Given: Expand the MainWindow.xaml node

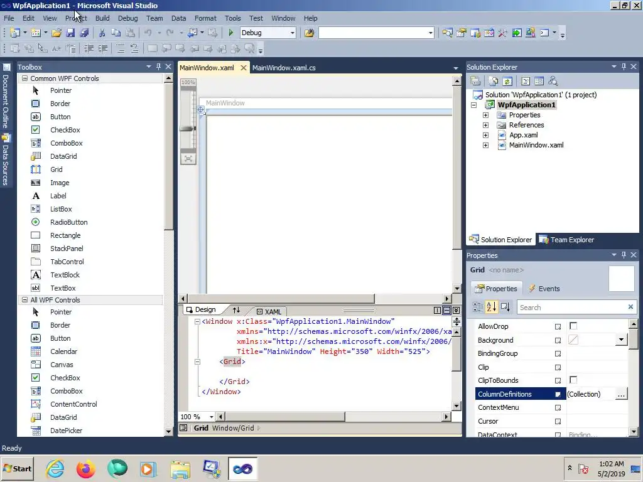Looking at the screenshot, I should click(485, 145).
